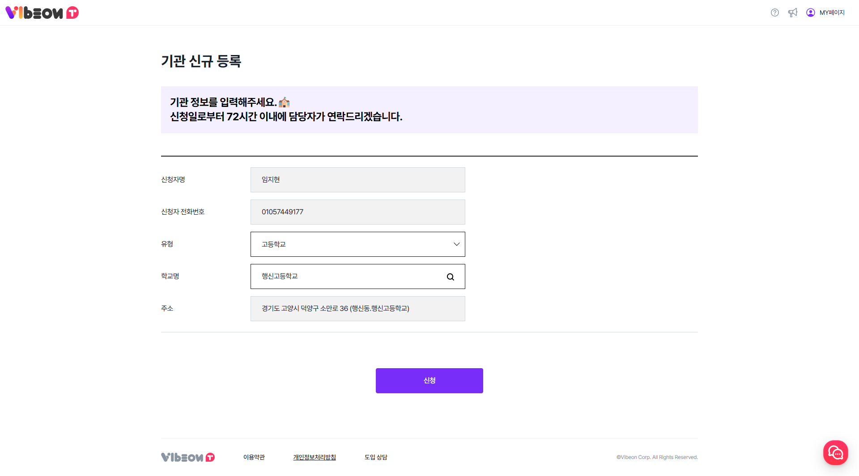This screenshot has height=476, width=859.
Task: Click the chevron arrow on 유형 dropdown
Action: (x=456, y=244)
